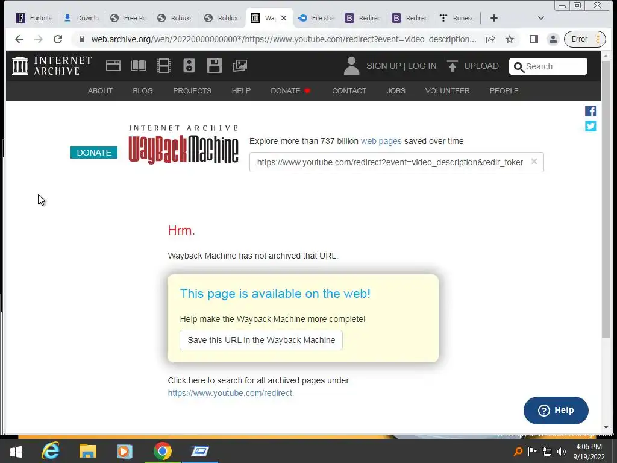Switch to the Fortnite tab
This screenshot has height=463, width=617.
(x=34, y=18)
